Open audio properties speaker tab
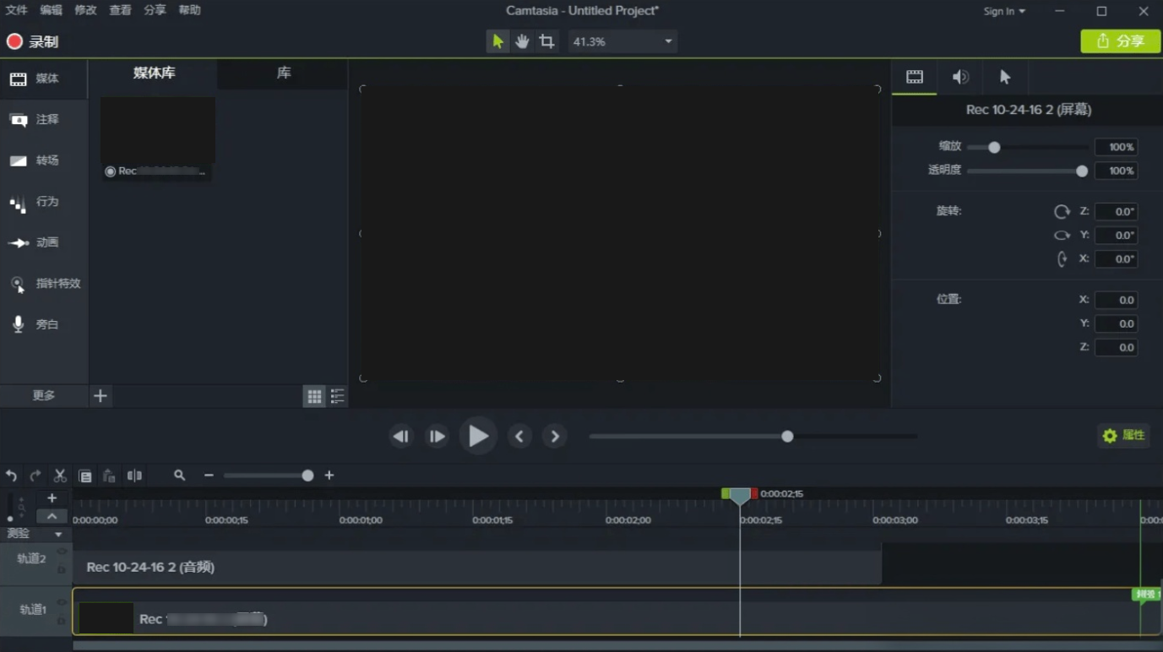 (960, 77)
